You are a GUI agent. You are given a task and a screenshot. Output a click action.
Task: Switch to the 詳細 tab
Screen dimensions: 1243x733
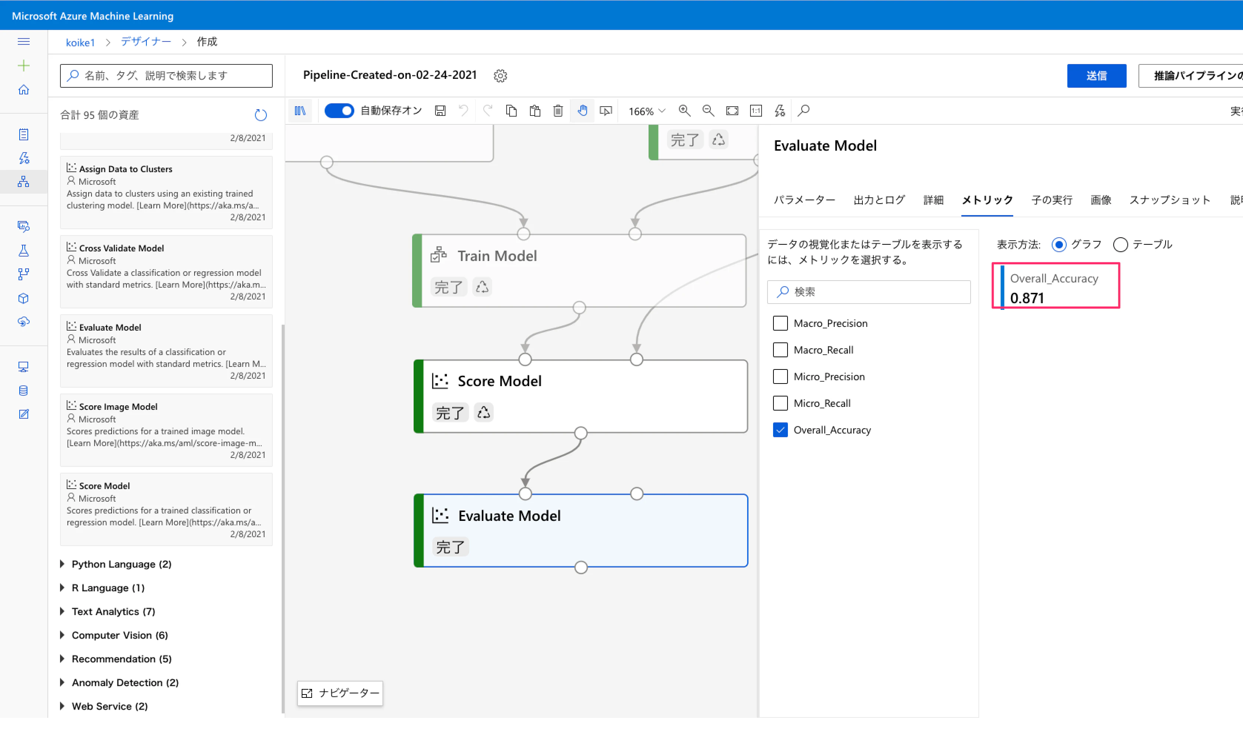933,200
